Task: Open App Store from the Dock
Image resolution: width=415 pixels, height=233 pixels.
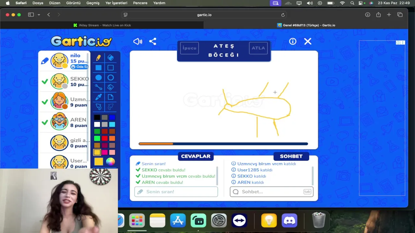Action: [x=178, y=221]
